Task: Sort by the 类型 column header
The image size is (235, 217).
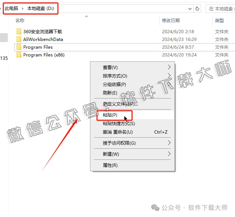Action: 220,20
